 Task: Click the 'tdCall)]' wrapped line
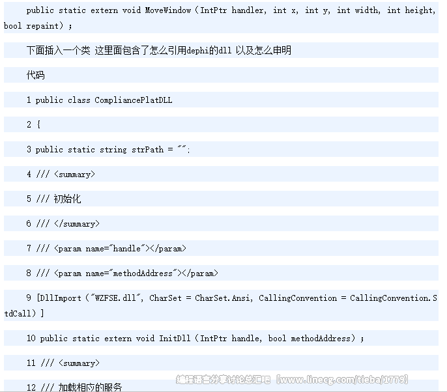(x=24, y=314)
